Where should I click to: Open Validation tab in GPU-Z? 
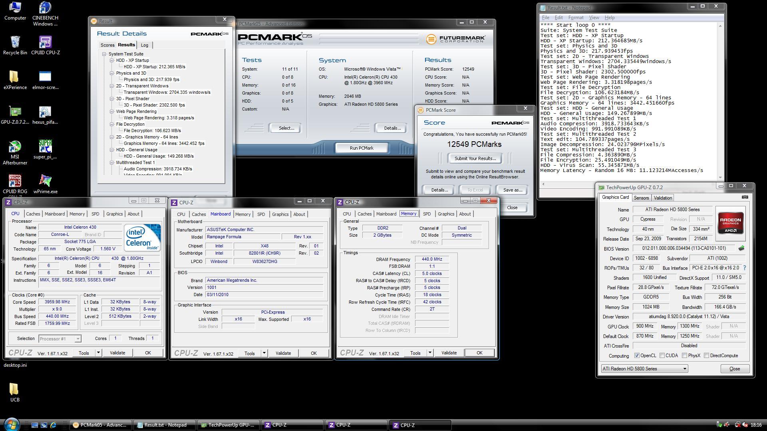663,198
